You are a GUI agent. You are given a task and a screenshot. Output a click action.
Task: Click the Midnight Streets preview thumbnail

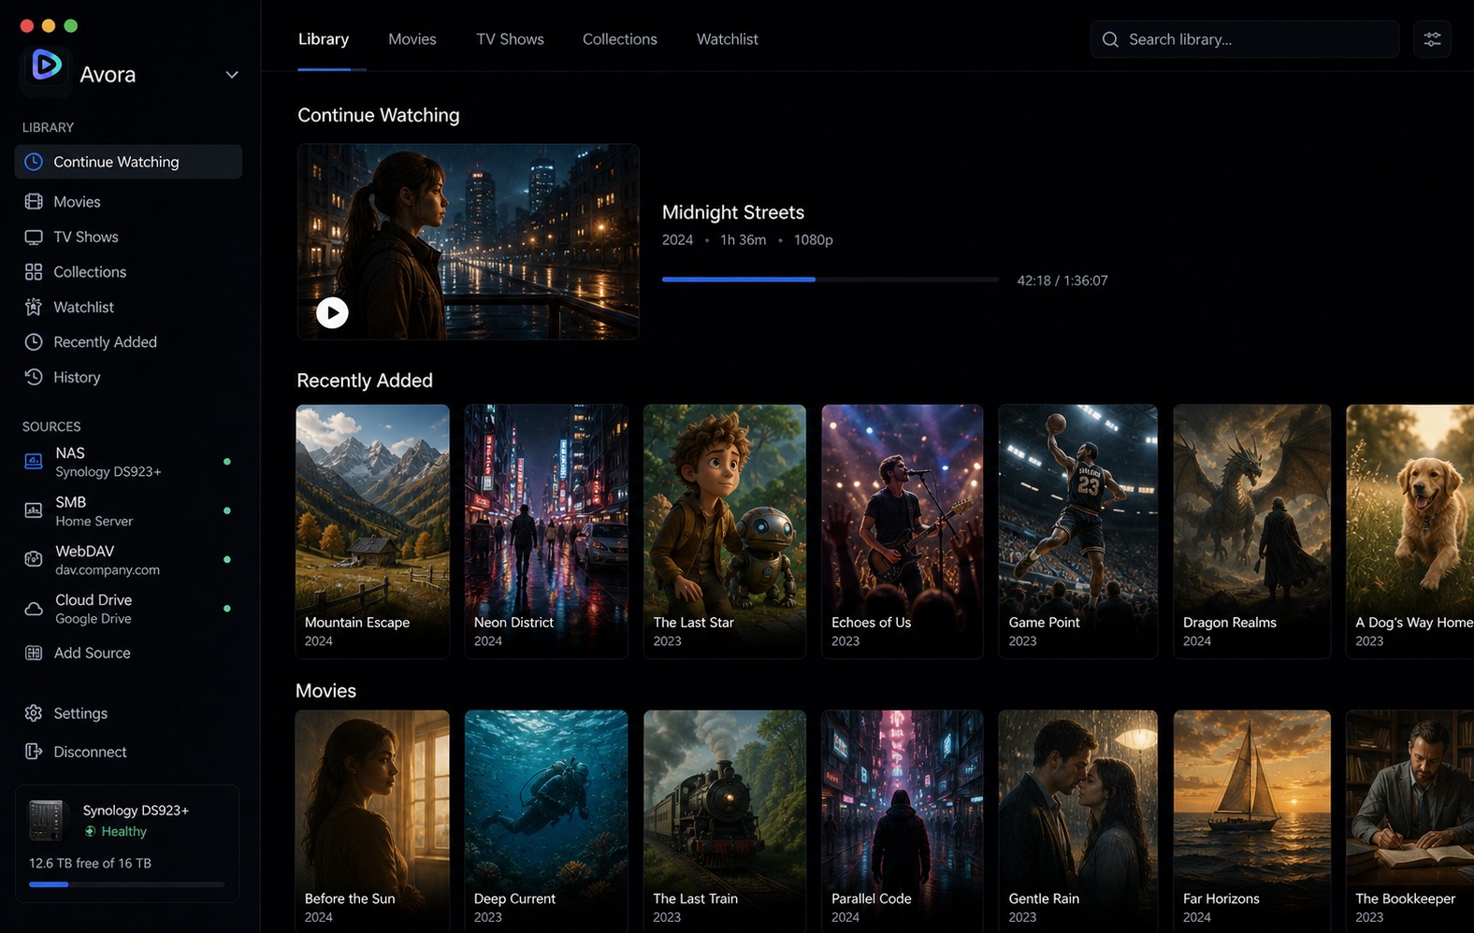click(469, 241)
